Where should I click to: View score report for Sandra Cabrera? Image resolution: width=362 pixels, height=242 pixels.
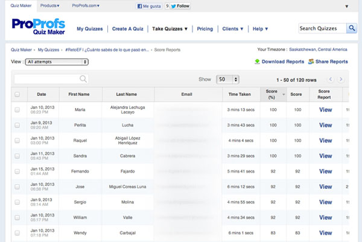326,156
